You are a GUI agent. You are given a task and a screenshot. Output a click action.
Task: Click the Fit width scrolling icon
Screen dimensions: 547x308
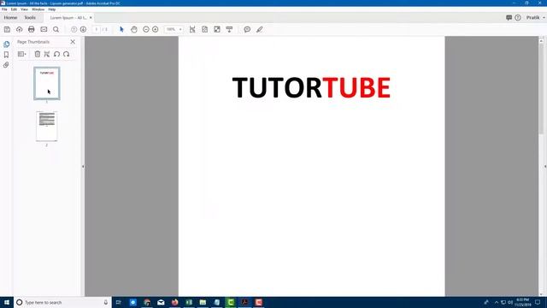point(192,29)
